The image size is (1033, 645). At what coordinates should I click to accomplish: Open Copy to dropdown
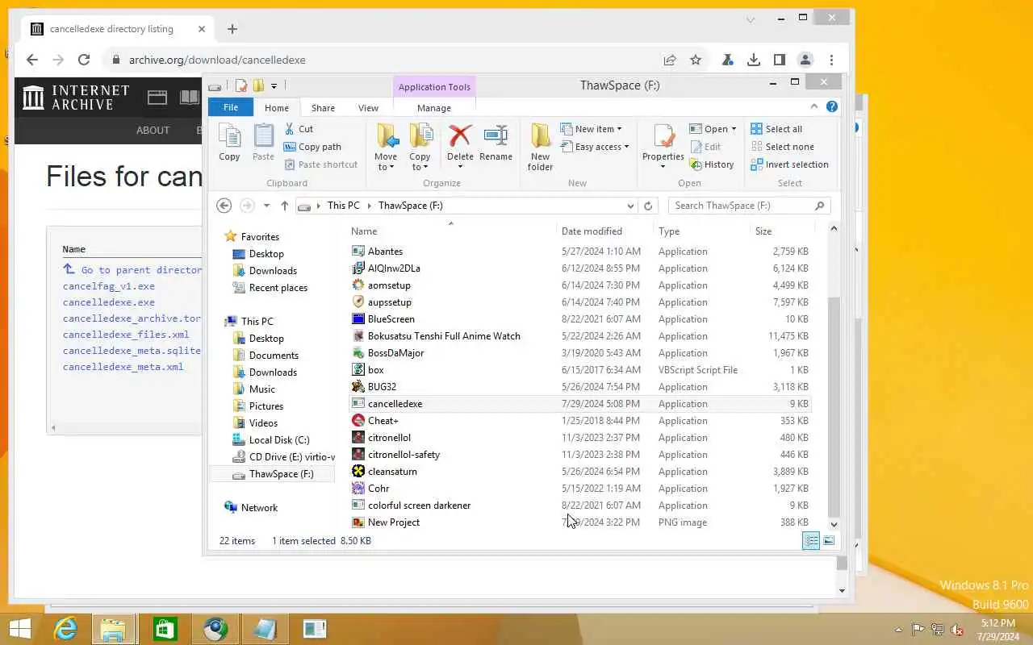tap(420, 162)
